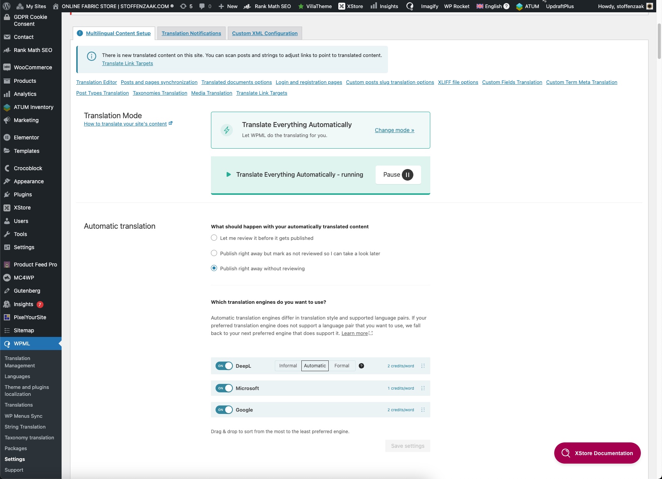Pause automatic translation
Image resolution: width=662 pixels, height=479 pixels.
coord(398,175)
